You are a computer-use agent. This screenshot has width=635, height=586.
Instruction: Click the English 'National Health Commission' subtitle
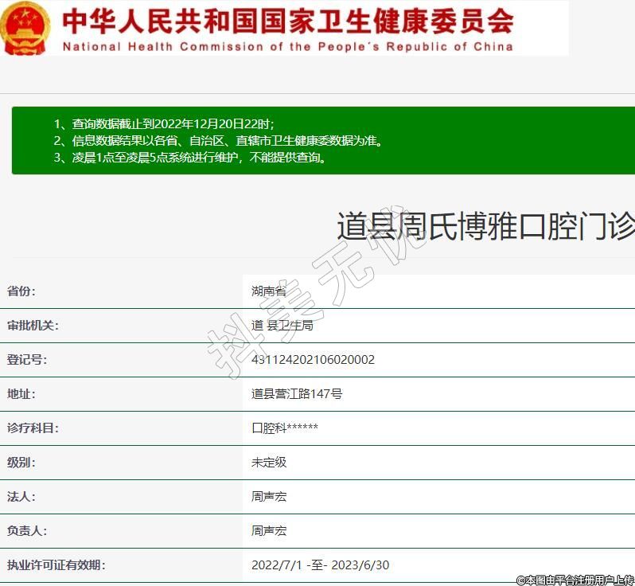[x=287, y=46]
